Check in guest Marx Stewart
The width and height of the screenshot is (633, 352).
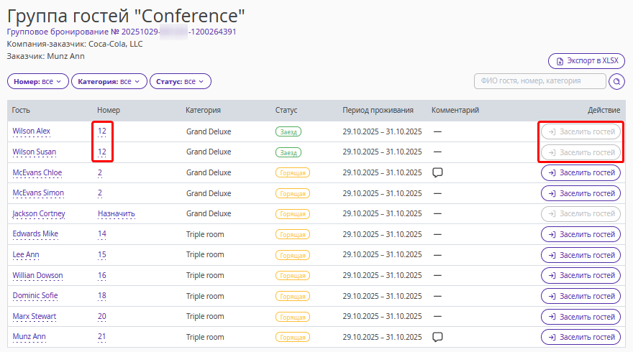580,316
